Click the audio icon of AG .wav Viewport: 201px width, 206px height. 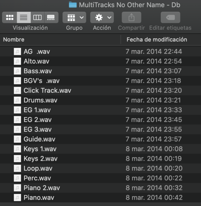(x=17, y=51)
